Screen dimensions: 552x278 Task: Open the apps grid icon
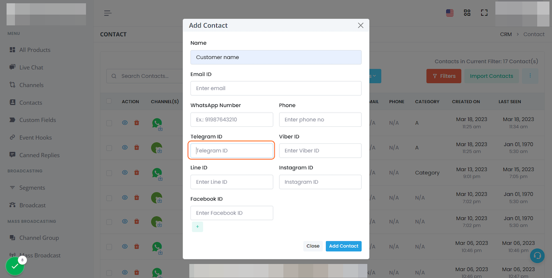tap(467, 13)
